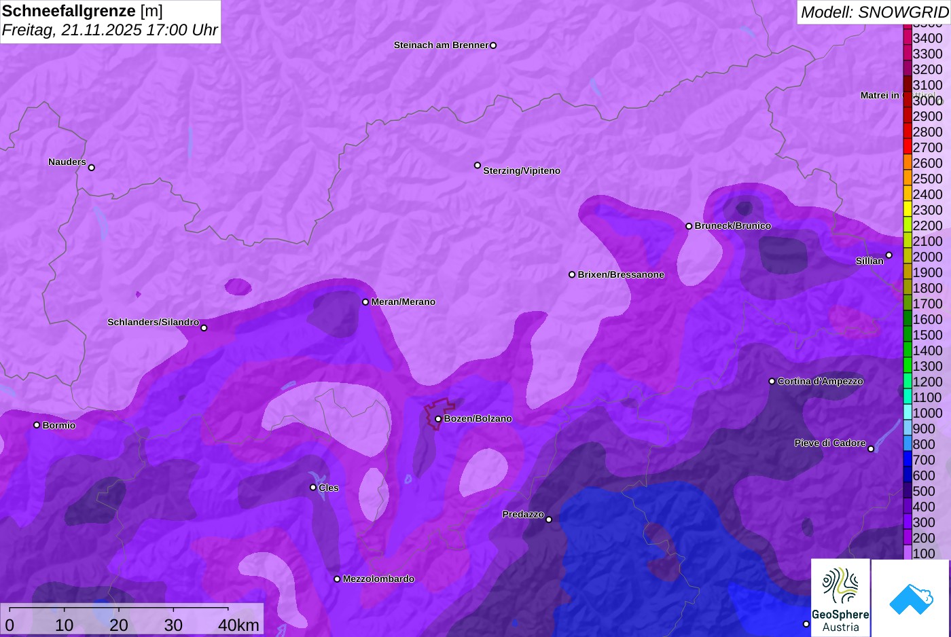Click the Steinach am Brenner city marker
Screen dimensions: 951x637
tap(493, 45)
